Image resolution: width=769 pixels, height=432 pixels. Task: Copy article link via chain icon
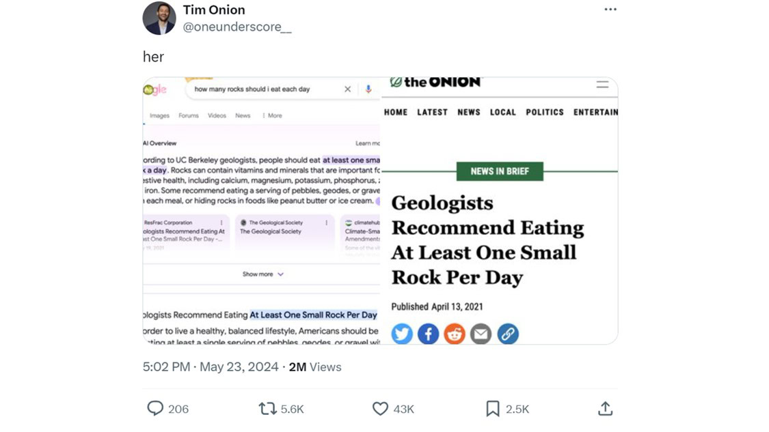tap(507, 334)
